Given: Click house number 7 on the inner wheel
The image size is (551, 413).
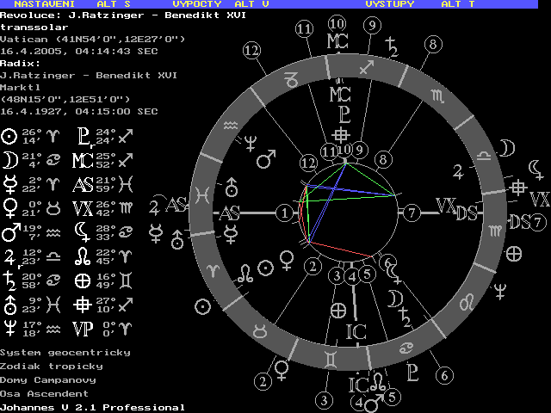Looking at the screenshot, I should 412,211.
